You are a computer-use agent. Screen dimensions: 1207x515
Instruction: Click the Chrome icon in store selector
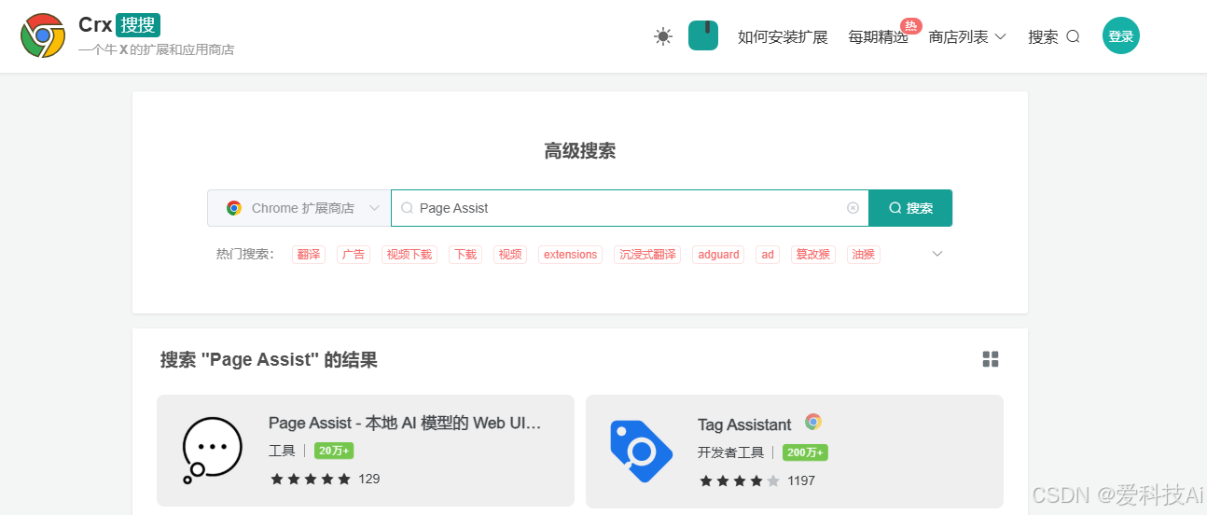tap(234, 208)
